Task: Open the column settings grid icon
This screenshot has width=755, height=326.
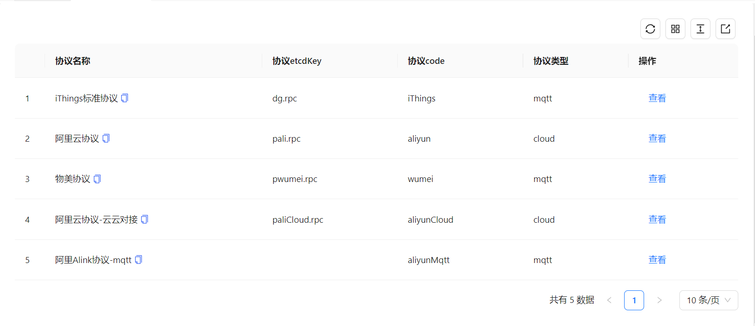Action: (675, 29)
